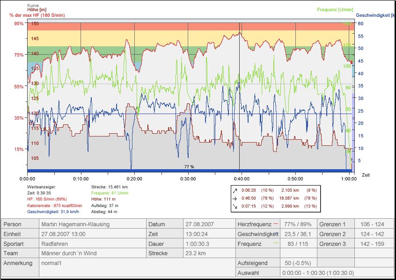Click the Auswahl time range value
Viewport: 396px width, 280px height.
coord(318,273)
